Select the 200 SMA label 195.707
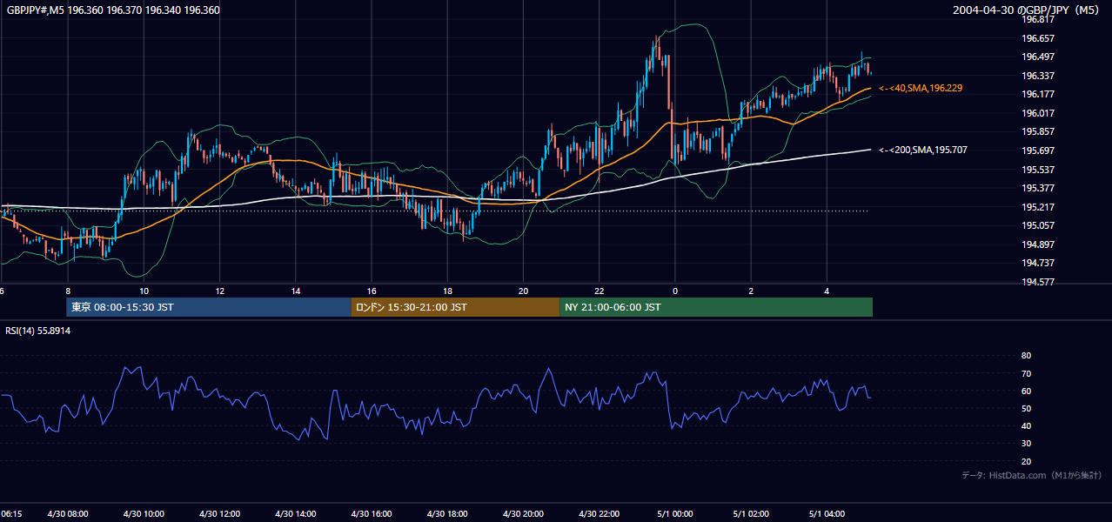 923,151
